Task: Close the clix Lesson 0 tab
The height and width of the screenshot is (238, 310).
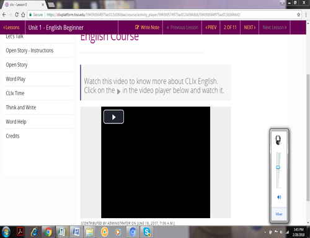Action: (43, 4)
